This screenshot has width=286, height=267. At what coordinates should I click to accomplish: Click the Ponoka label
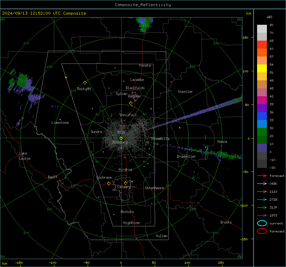pos(145,65)
